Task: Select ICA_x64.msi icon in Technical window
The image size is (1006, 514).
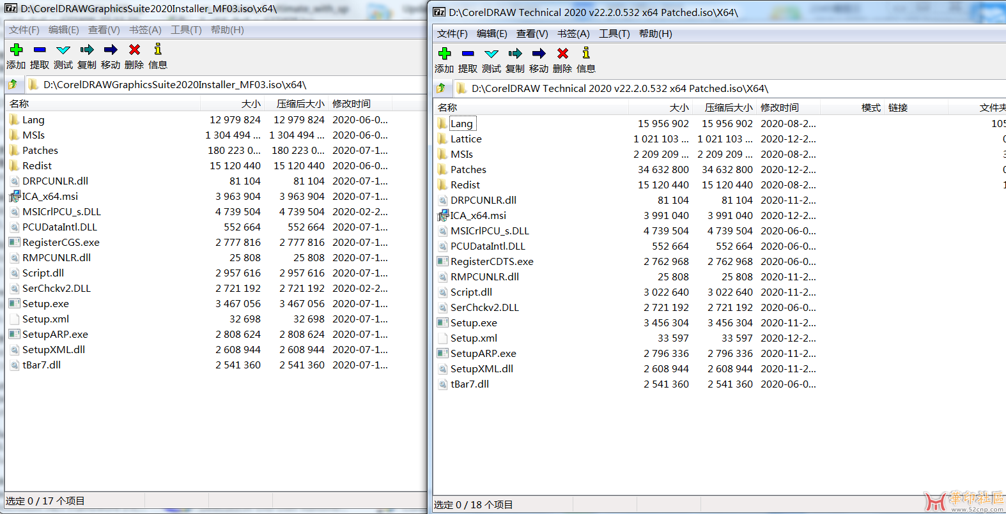Action: click(x=442, y=215)
